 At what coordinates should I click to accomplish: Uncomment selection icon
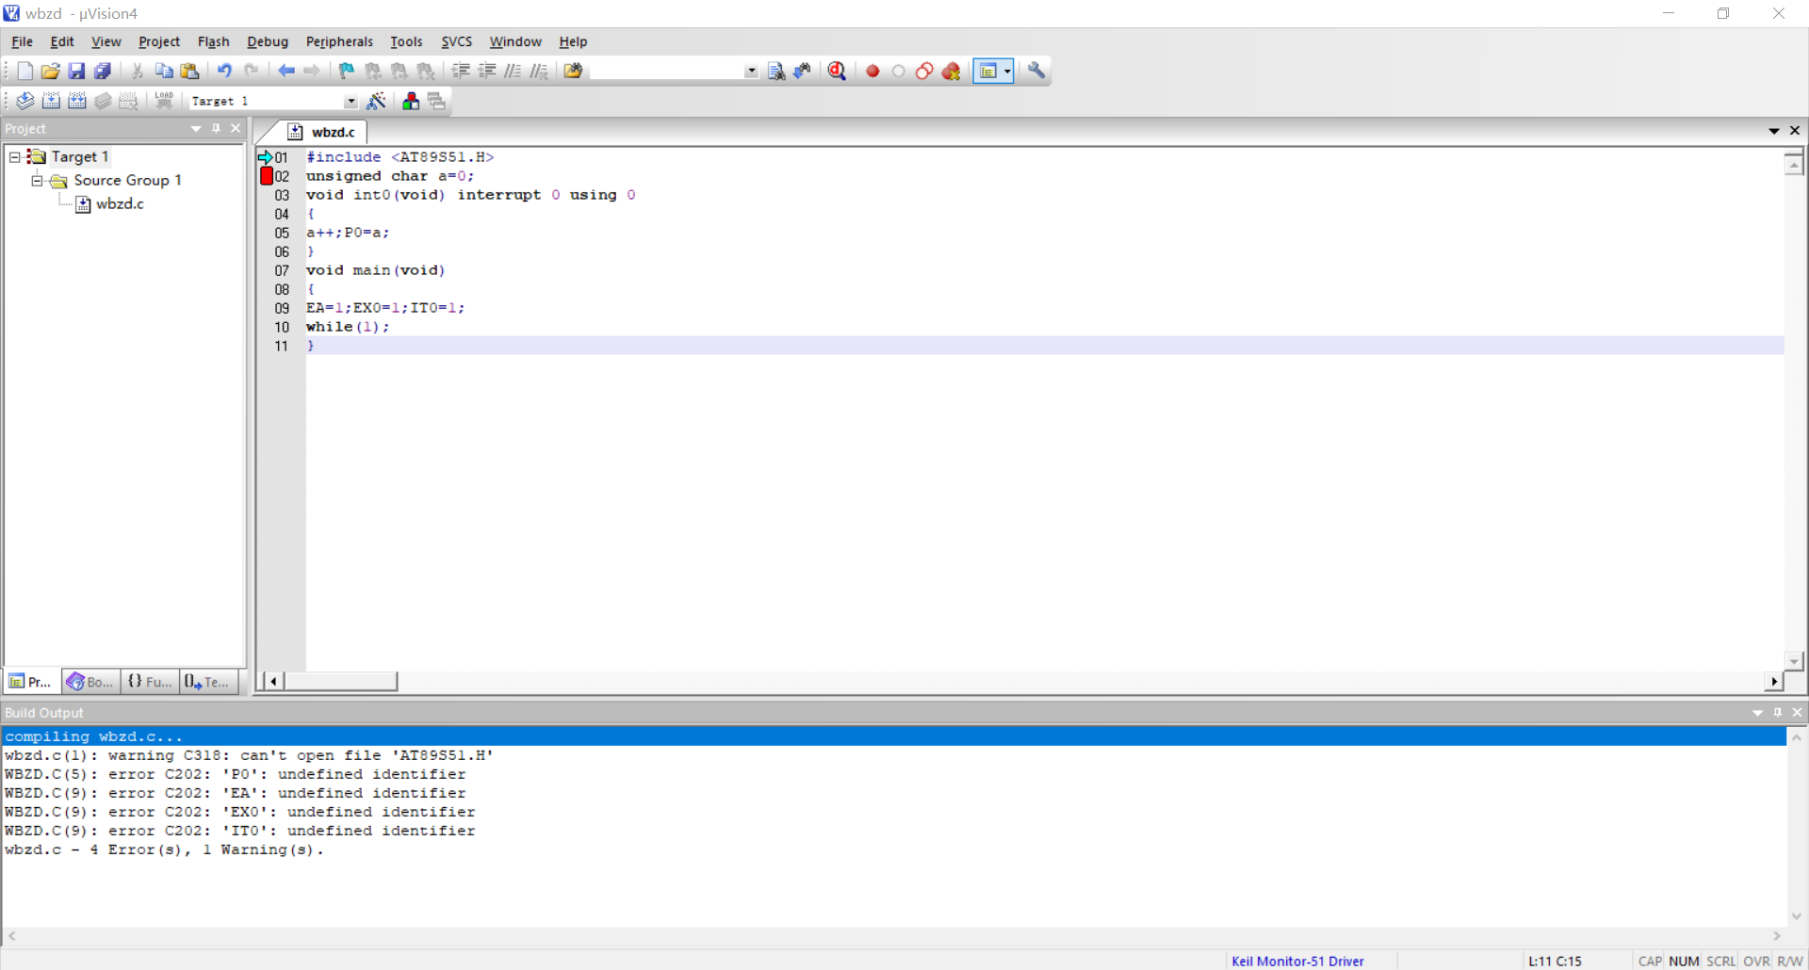539,71
